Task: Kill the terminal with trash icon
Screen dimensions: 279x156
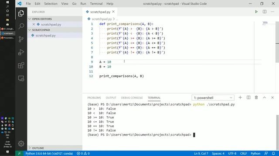Action: point(256,97)
